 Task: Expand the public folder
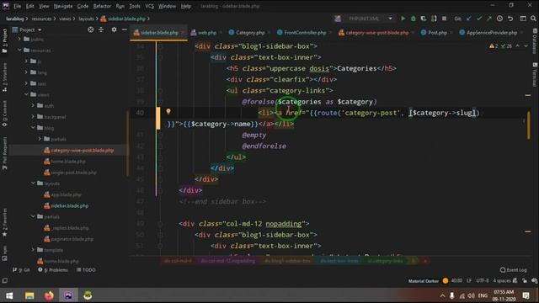tap(19, 40)
